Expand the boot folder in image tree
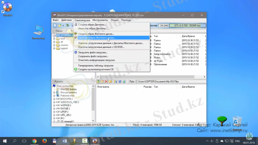This screenshot has width=258, height=145. pos(54,39)
